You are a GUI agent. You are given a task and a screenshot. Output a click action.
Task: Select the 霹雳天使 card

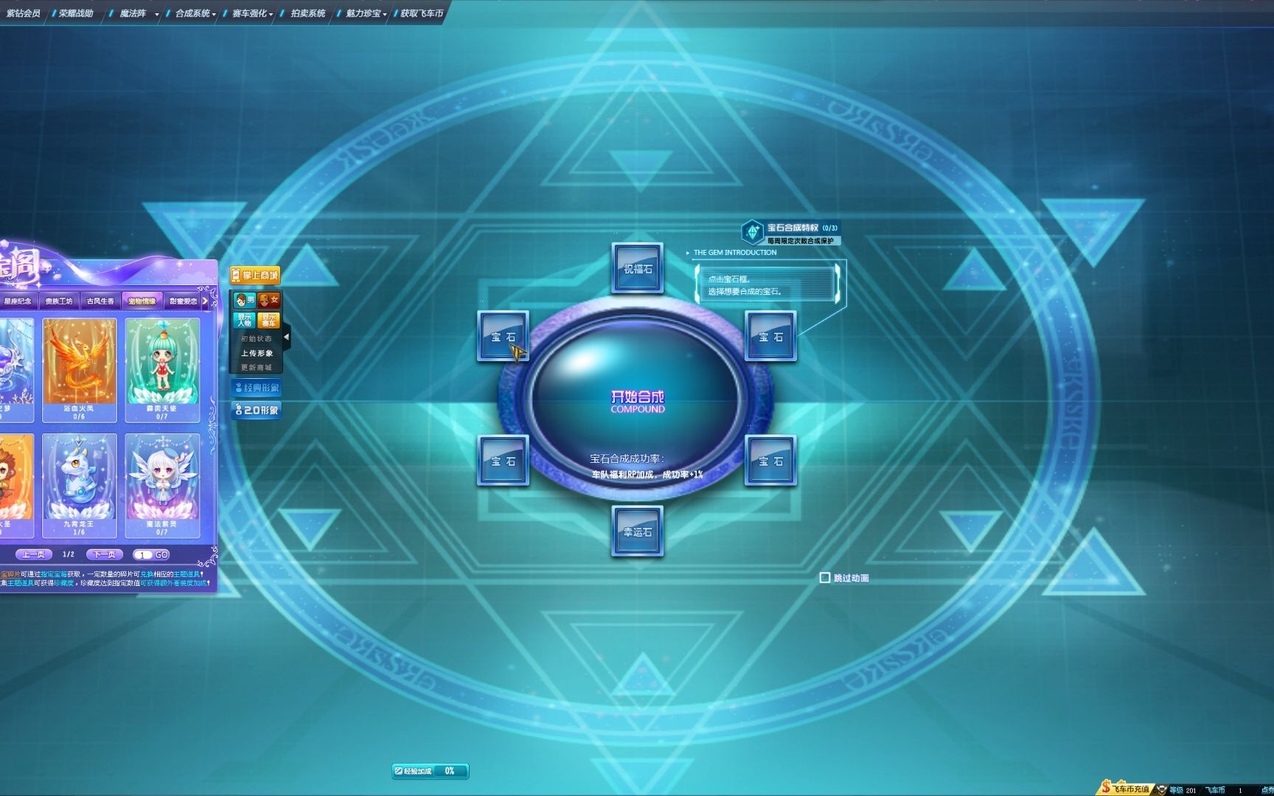point(162,369)
